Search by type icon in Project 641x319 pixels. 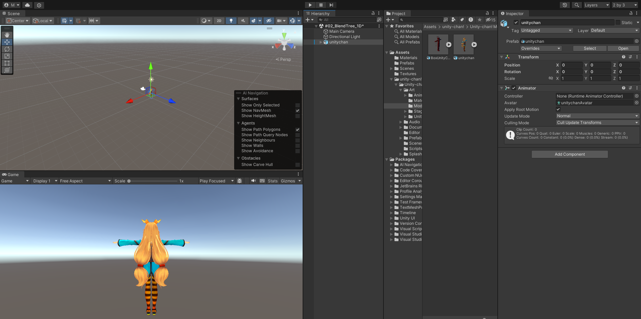tap(453, 20)
